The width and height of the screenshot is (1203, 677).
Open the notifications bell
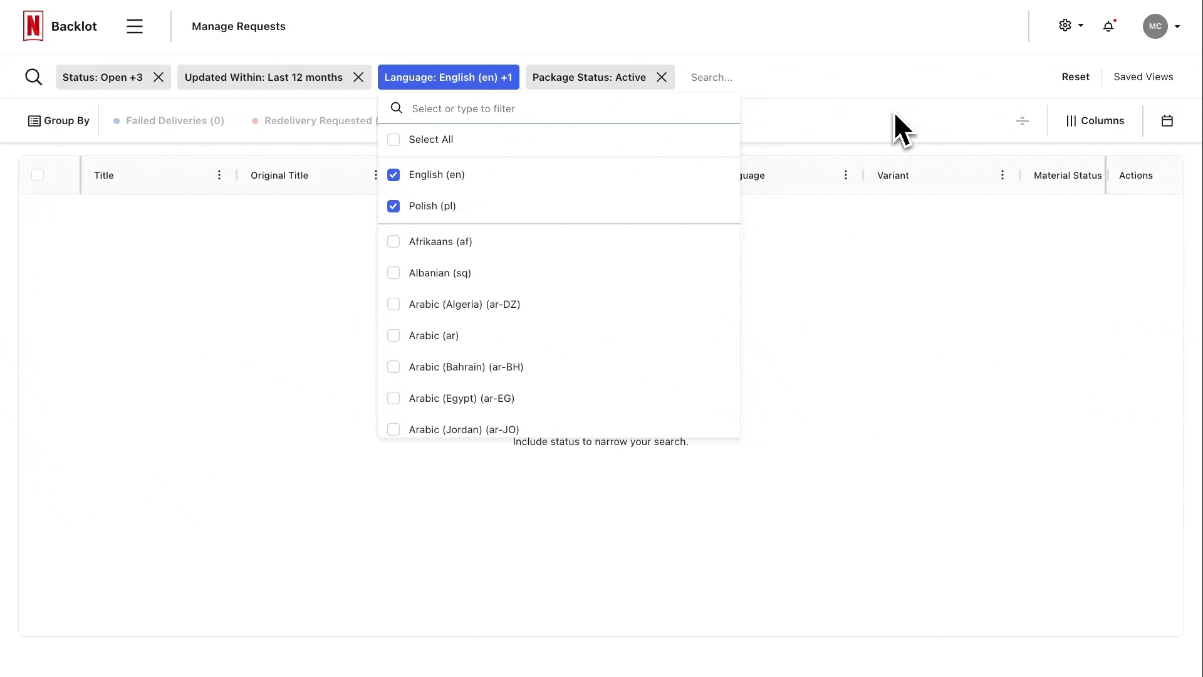coord(1108,26)
